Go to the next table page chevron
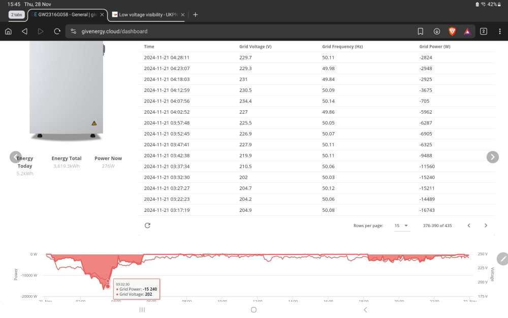The width and height of the screenshot is (508, 318). (486, 226)
